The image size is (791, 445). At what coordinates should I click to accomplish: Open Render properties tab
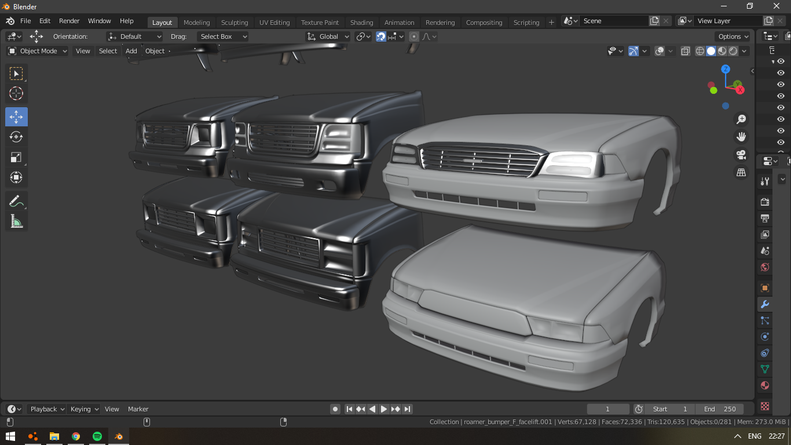click(x=765, y=202)
